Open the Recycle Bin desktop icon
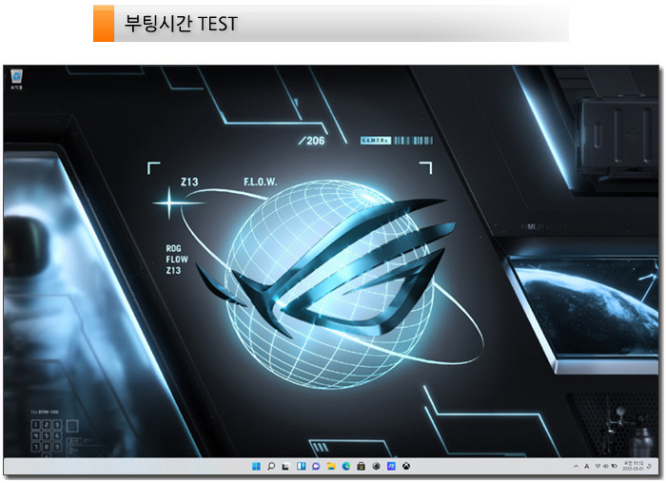Screen dimensions: 666x483 pyautogui.click(x=16, y=79)
